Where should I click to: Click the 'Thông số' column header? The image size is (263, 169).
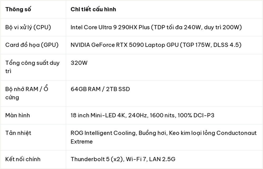coord(18,9)
